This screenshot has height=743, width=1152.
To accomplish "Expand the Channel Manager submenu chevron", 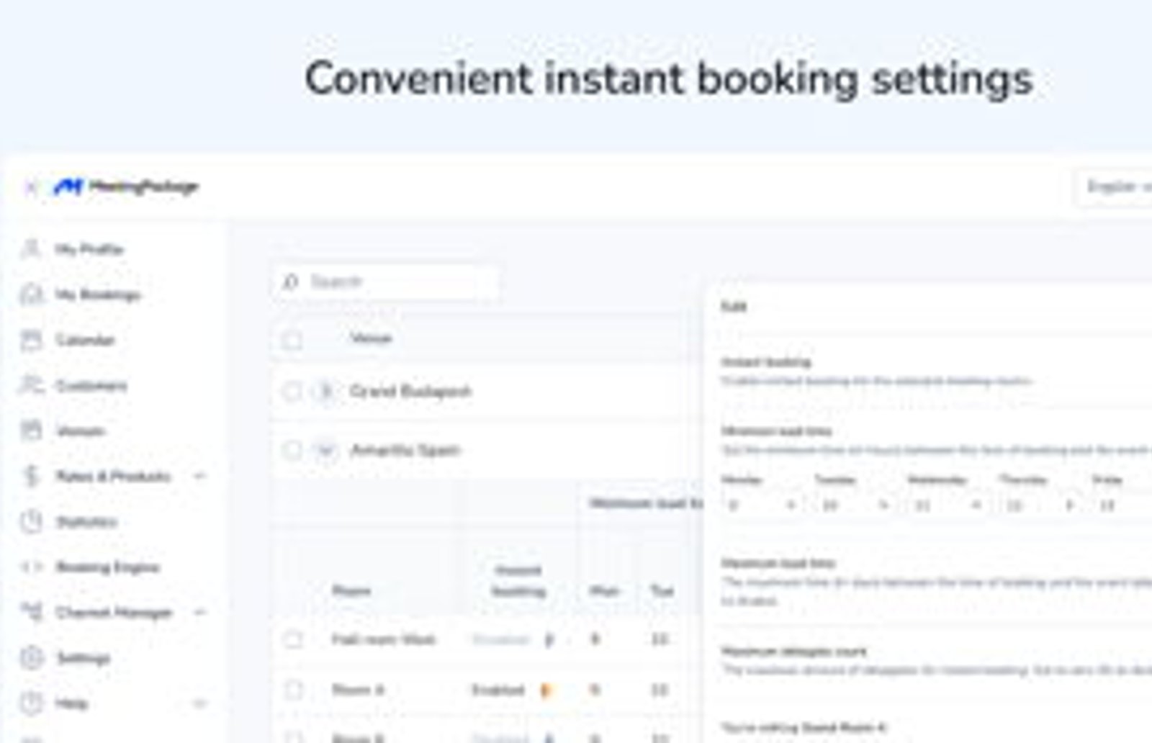I will [200, 612].
